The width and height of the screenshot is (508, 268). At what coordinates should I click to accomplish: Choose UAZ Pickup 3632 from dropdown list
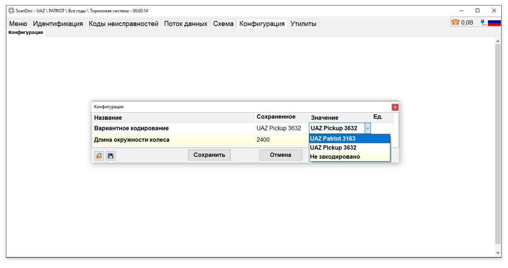pos(350,148)
